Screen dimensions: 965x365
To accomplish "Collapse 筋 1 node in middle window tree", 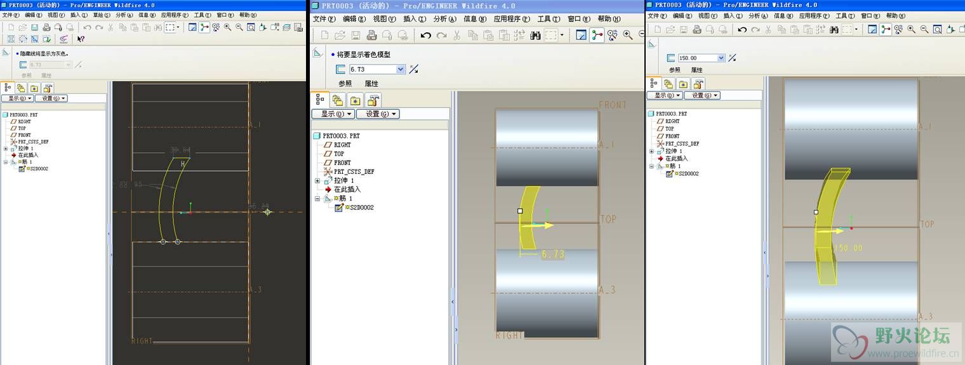I will [x=317, y=199].
